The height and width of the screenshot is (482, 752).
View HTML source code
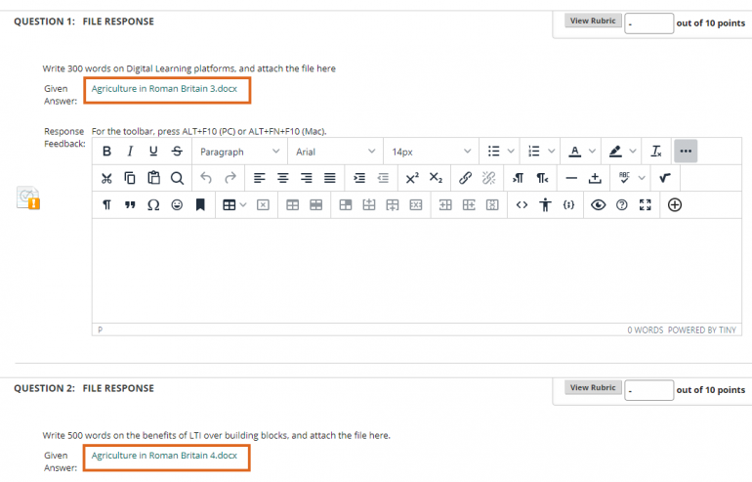pos(522,205)
